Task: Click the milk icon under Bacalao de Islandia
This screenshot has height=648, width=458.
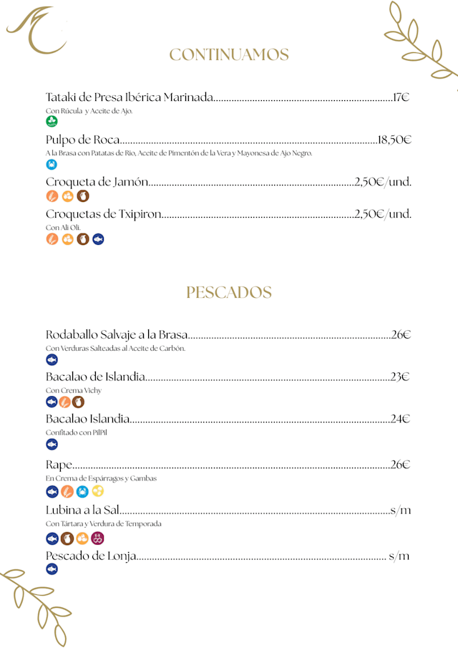Action: coord(78,402)
